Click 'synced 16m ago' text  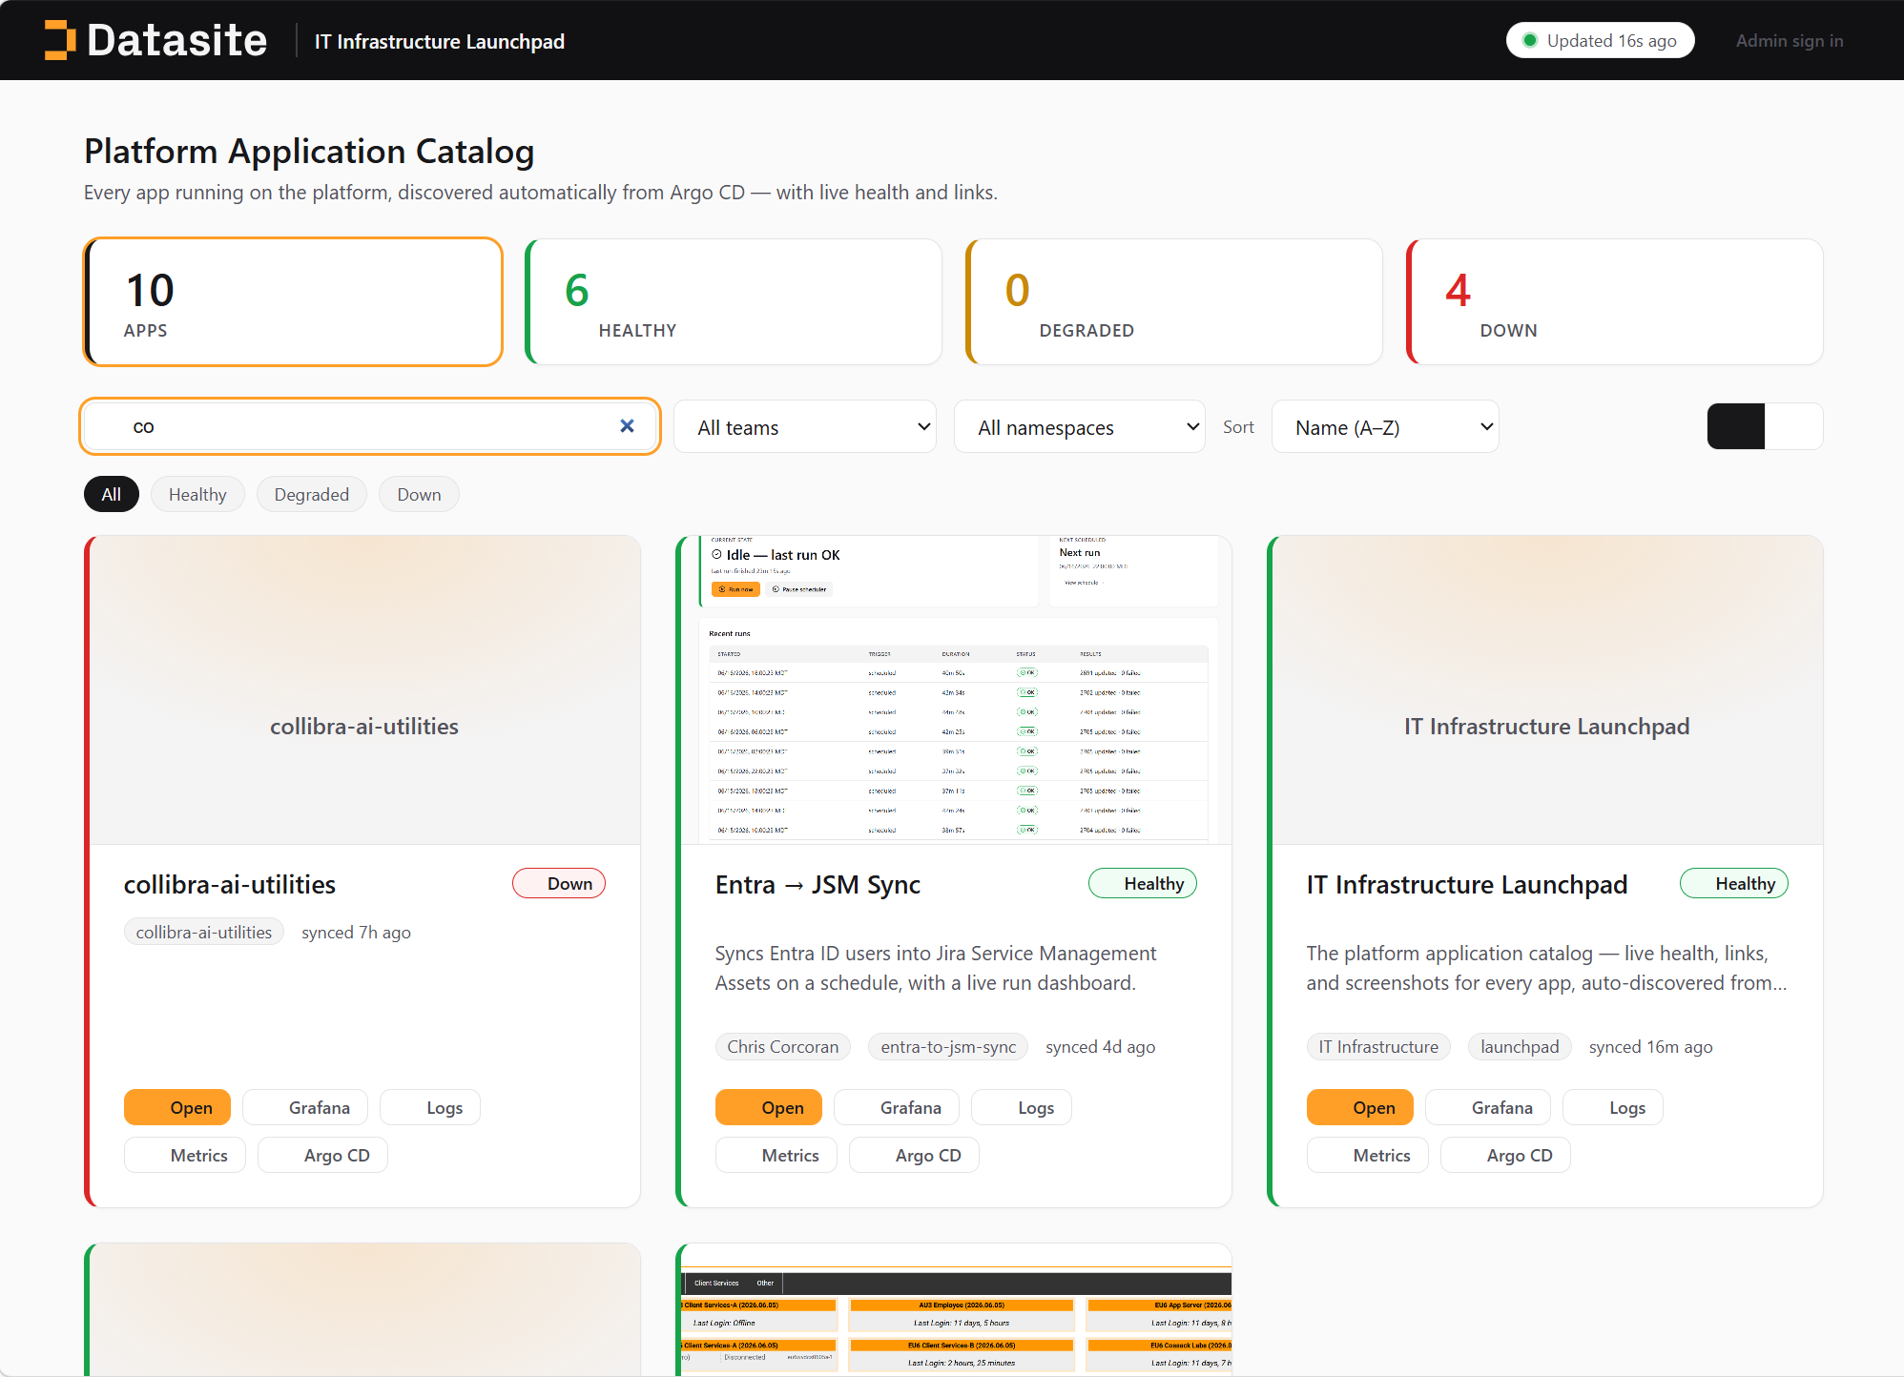(x=1650, y=1046)
